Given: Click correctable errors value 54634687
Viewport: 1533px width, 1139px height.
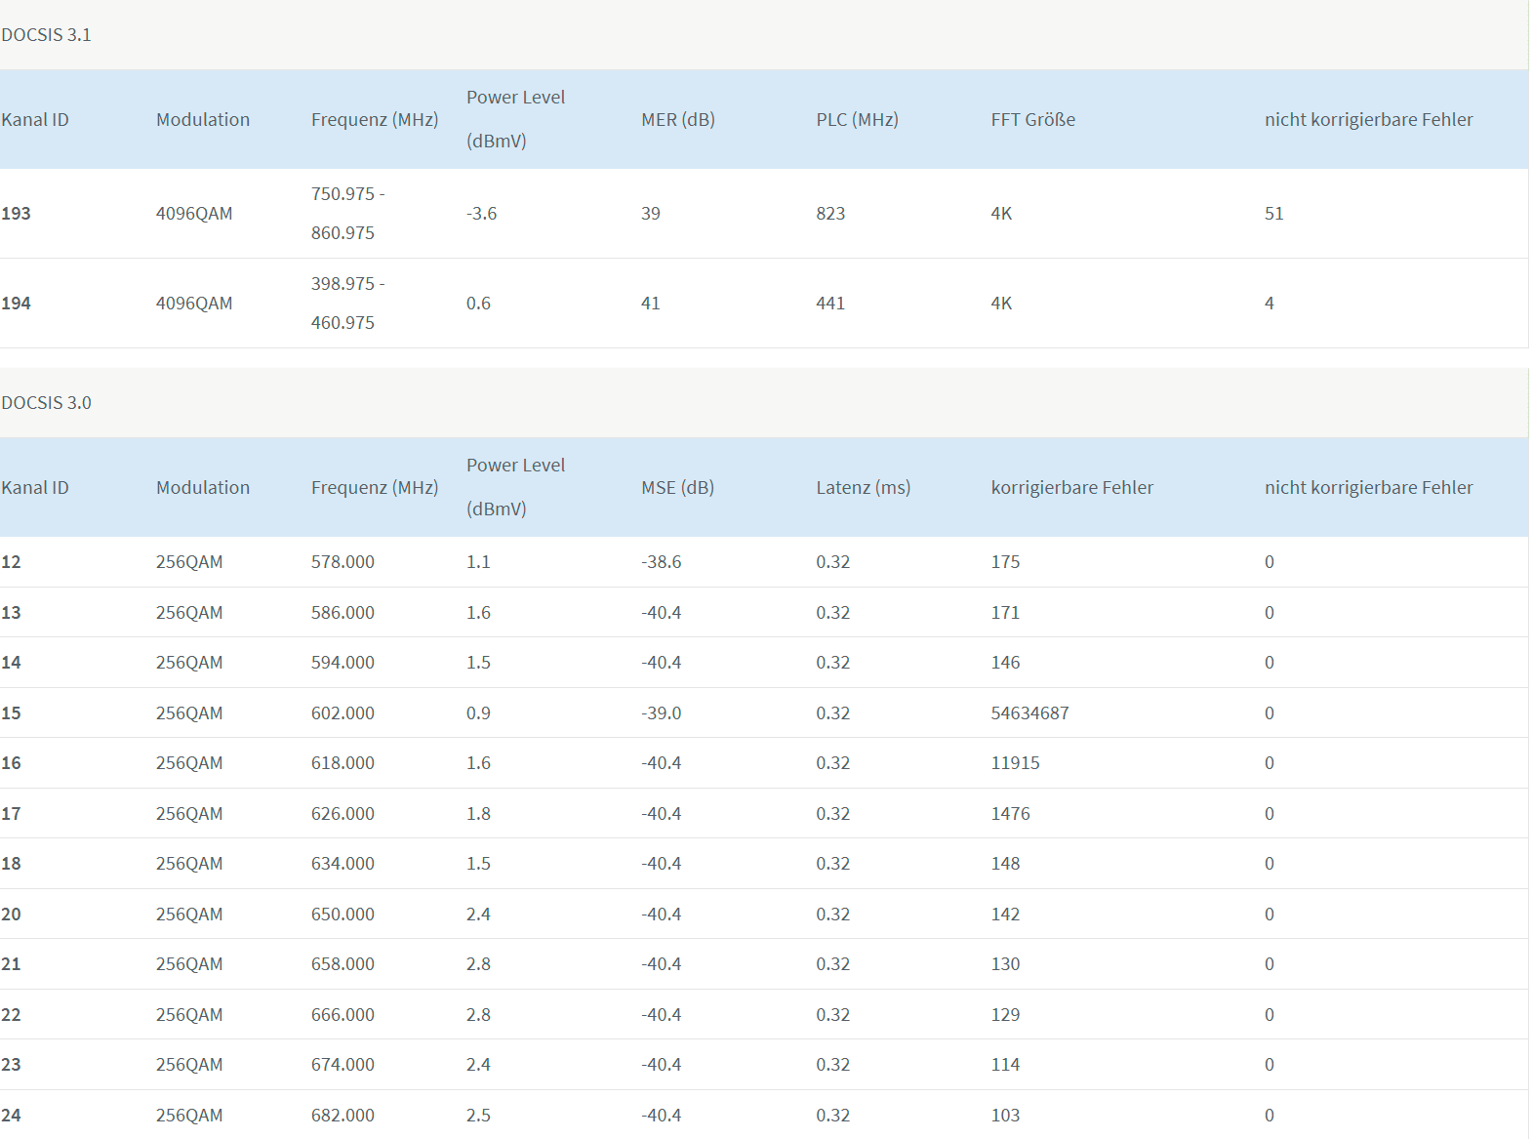Looking at the screenshot, I should 1029,713.
